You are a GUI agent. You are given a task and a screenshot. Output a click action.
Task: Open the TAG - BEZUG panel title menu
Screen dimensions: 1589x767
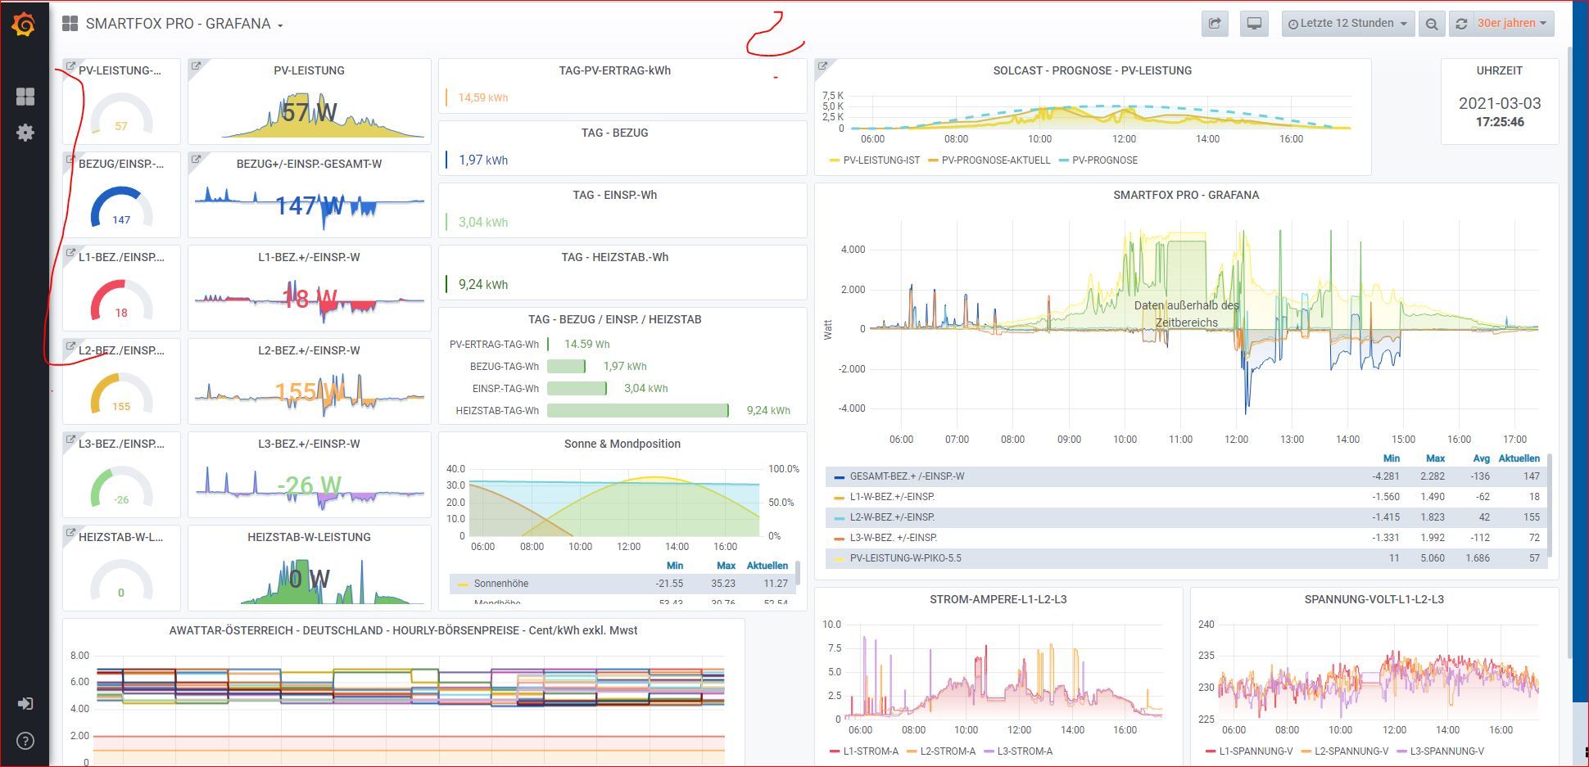(x=614, y=133)
